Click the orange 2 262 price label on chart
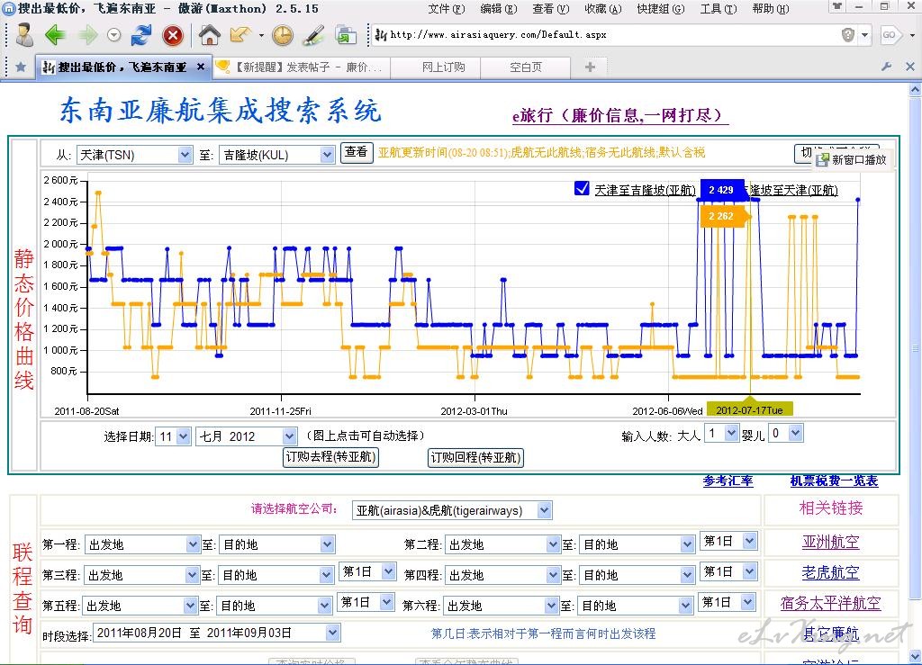 click(721, 216)
